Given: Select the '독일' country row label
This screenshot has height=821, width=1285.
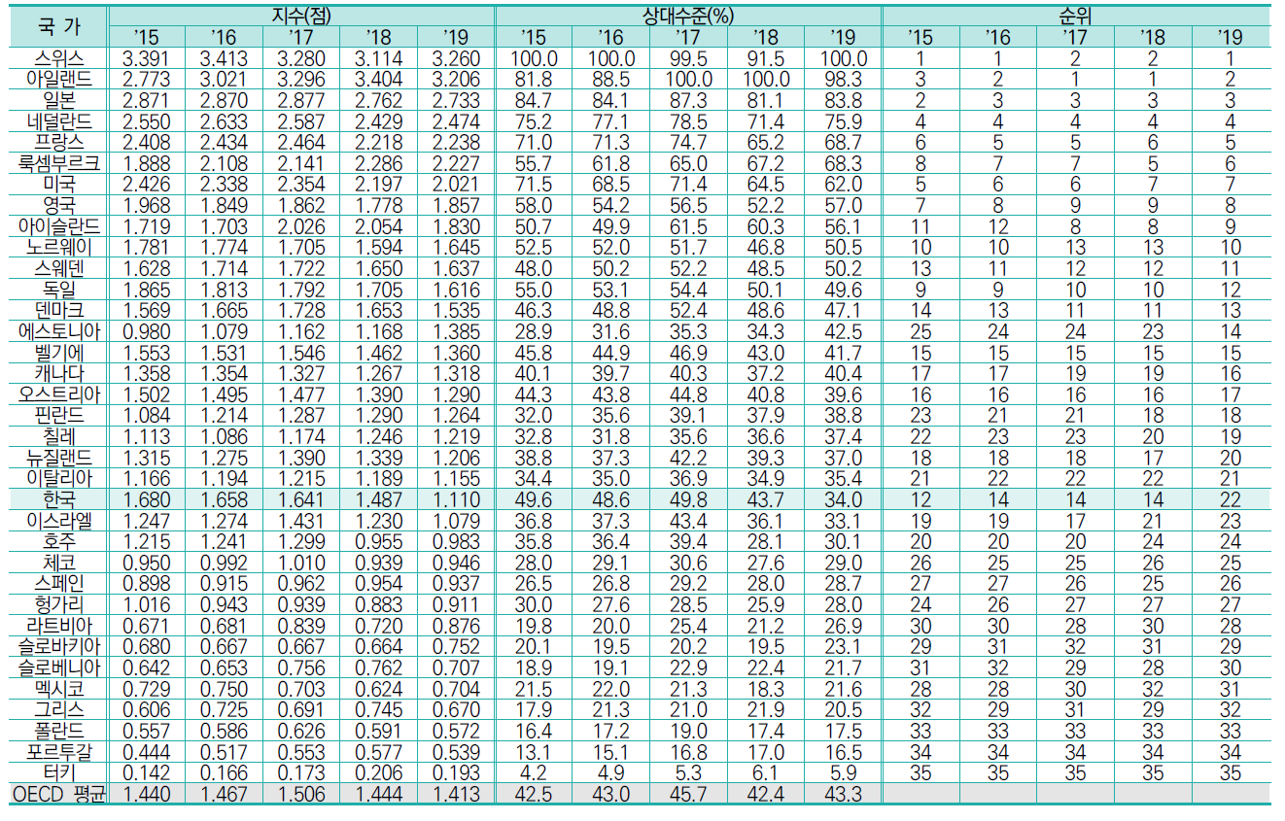Looking at the screenshot, I should 59,290.
